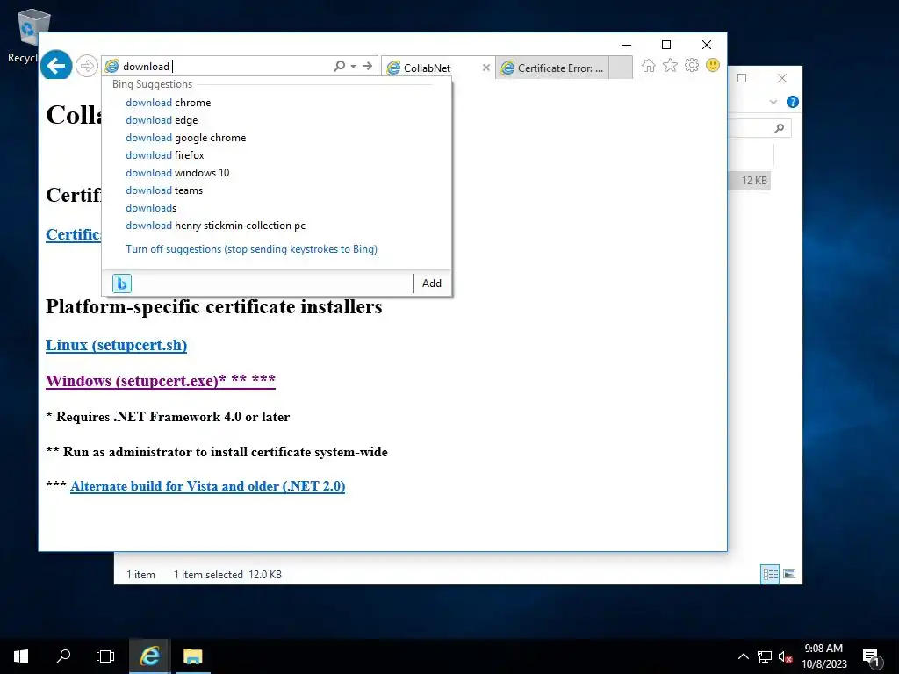
Task: Show hidden system tray icons
Action: pyautogui.click(x=743, y=656)
